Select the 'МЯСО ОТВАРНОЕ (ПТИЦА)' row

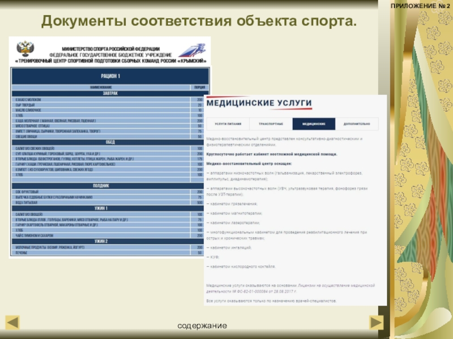pyautogui.click(x=108, y=126)
